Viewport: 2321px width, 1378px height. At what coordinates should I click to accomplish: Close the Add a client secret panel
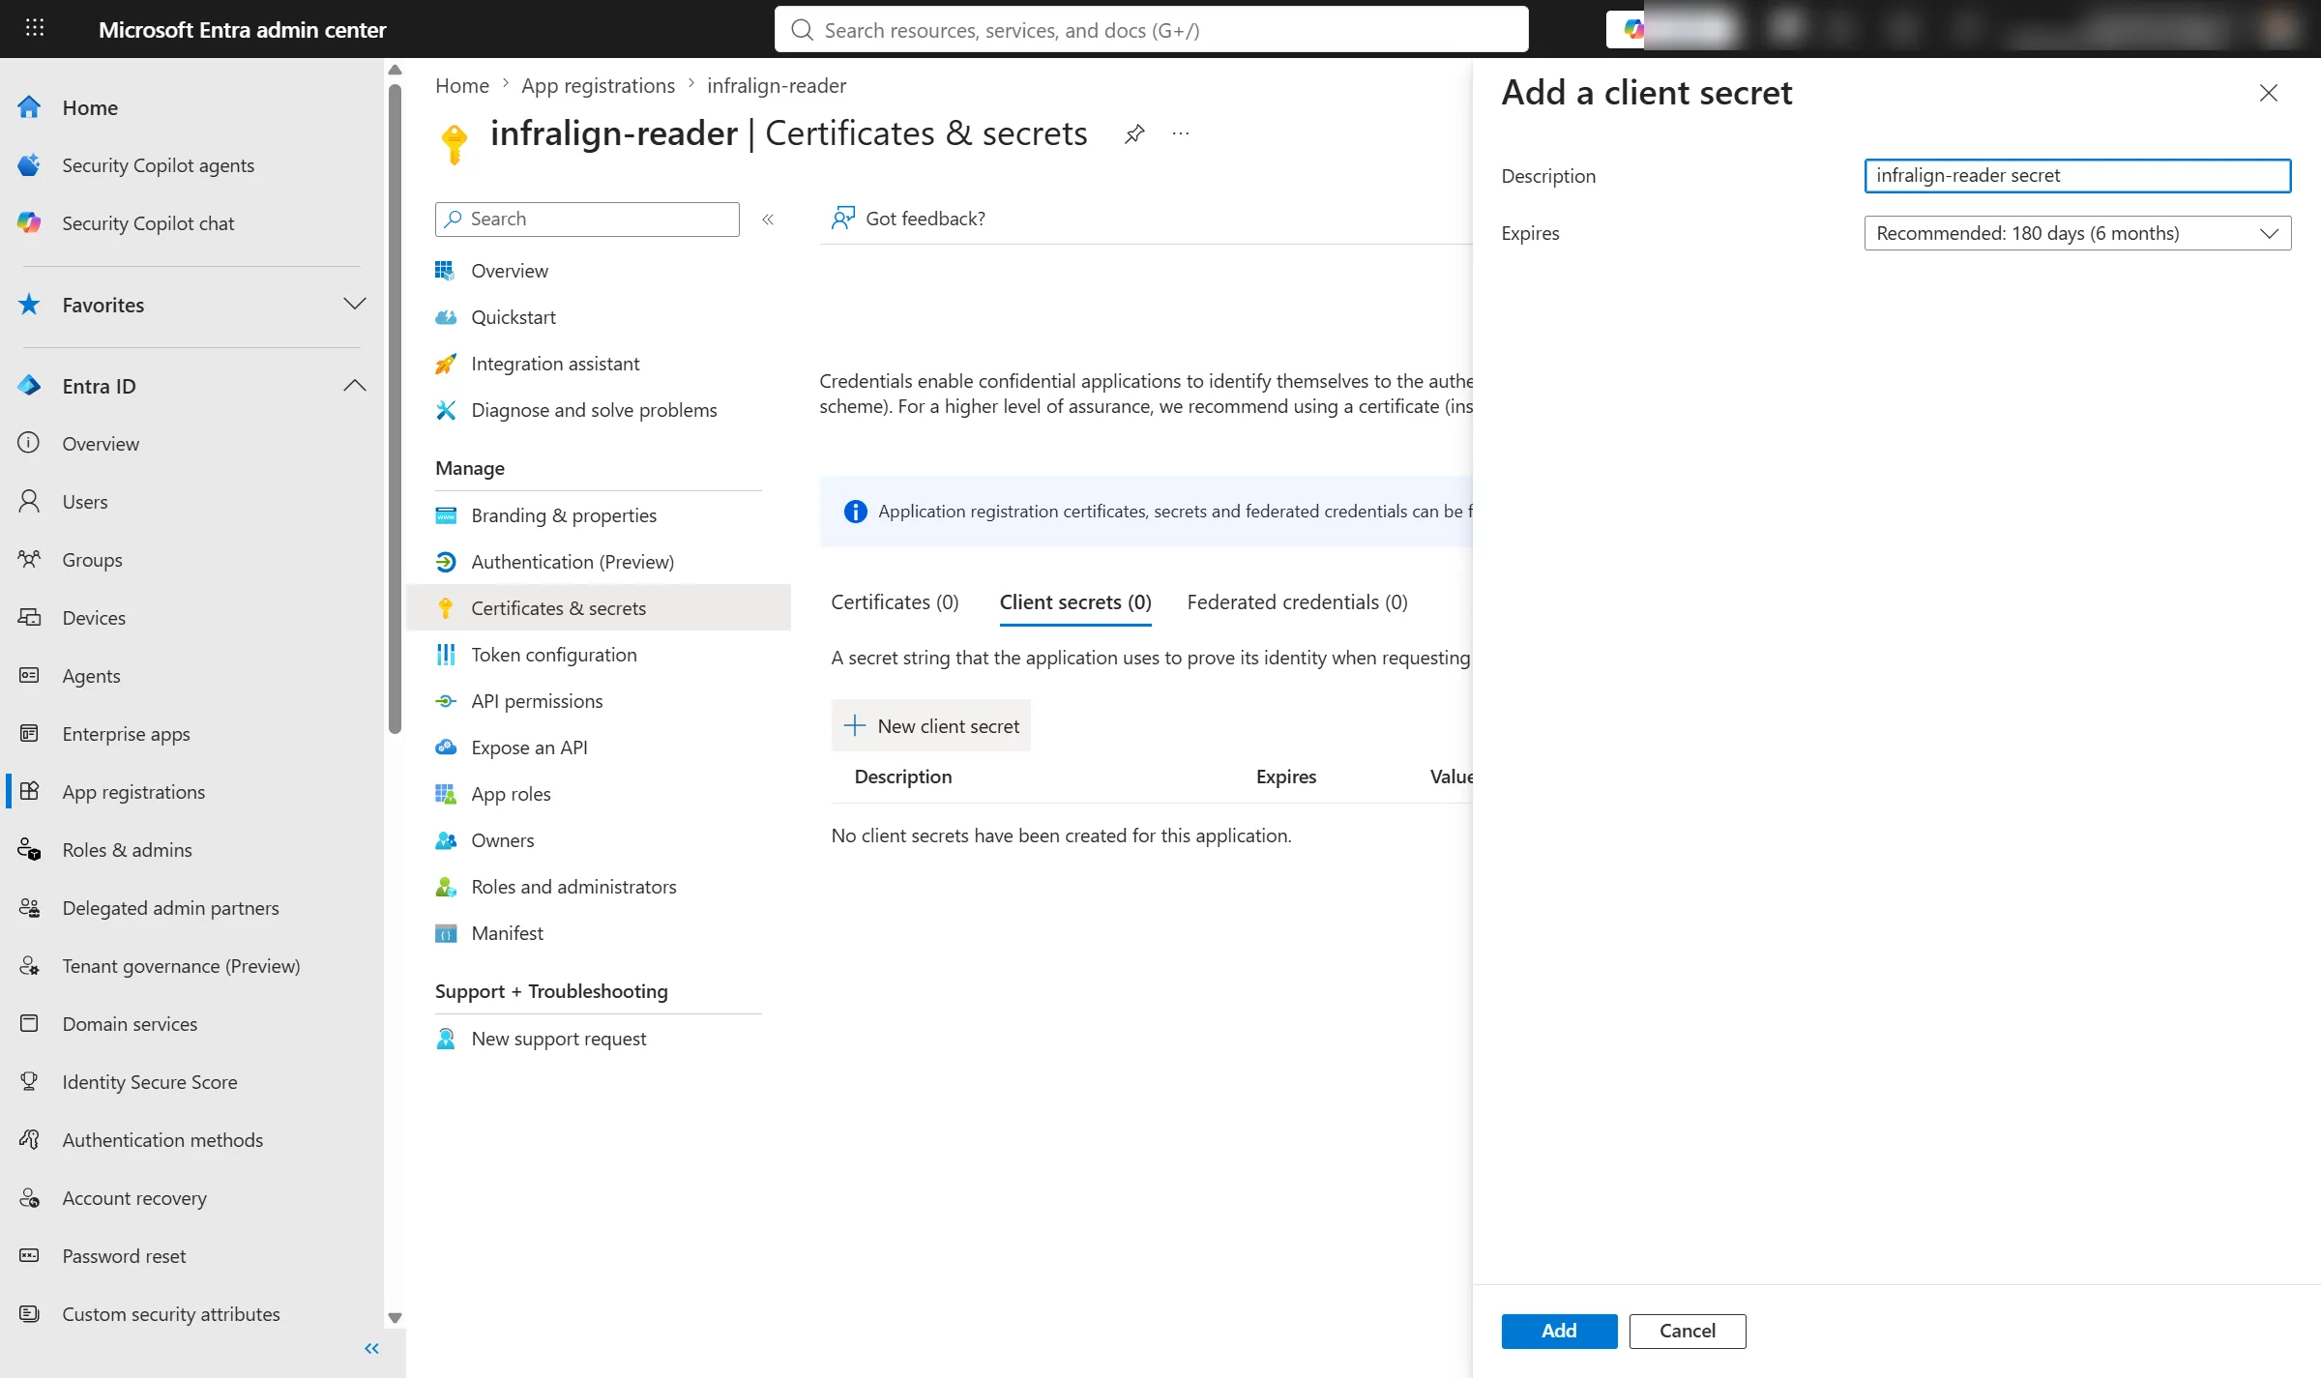[2268, 93]
